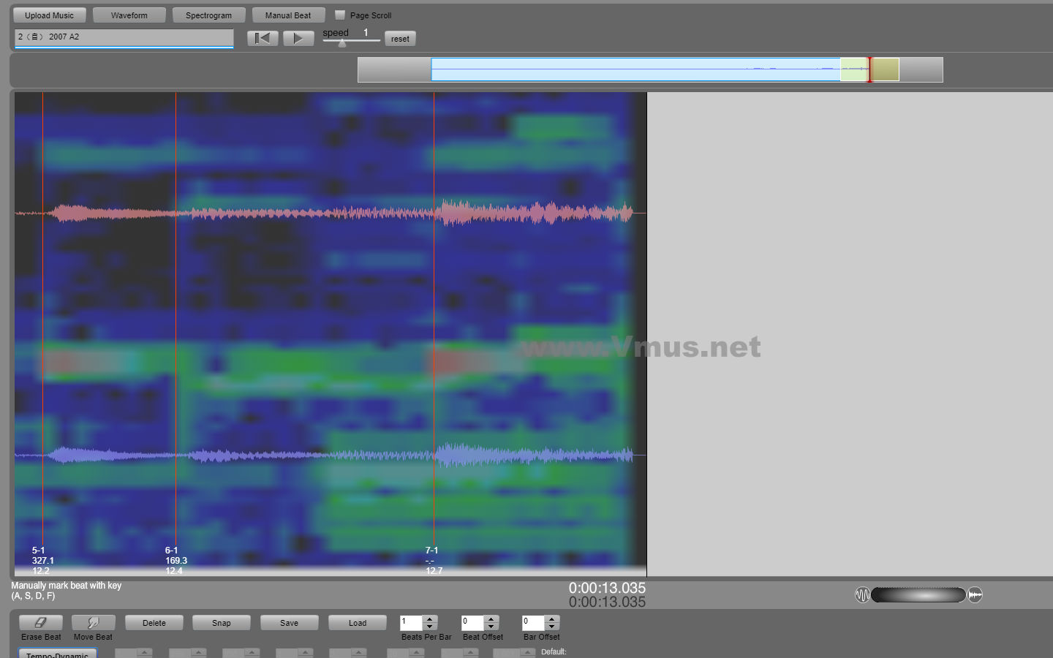This screenshot has height=658, width=1053.
Task: Rewind to the start of the track
Action: pos(263,39)
